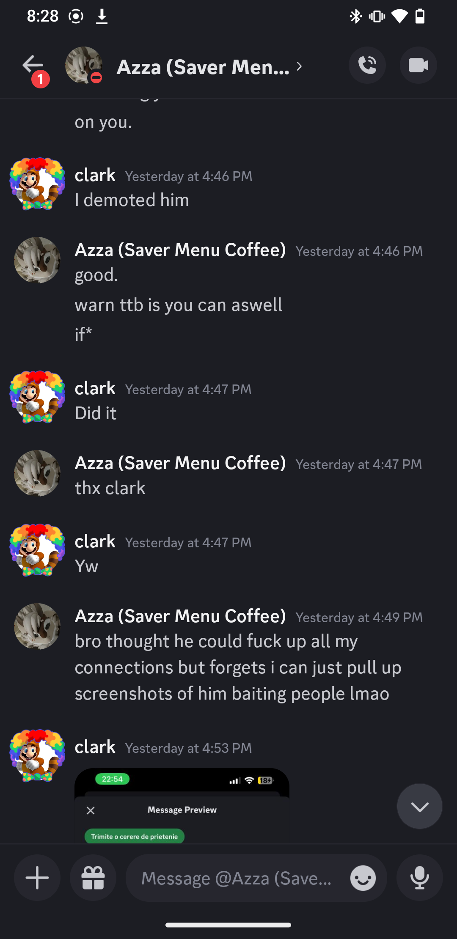Image resolution: width=457 pixels, height=939 pixels.
Task: Close the Message Preview with X
Action: (91, 810)
